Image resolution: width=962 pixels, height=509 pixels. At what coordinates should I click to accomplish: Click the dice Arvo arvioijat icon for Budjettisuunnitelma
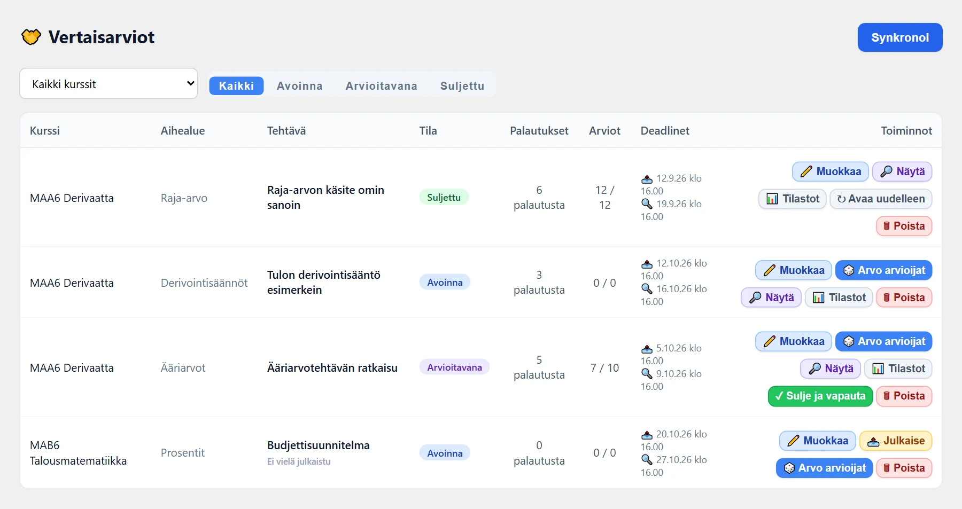[x=789, y=468]
